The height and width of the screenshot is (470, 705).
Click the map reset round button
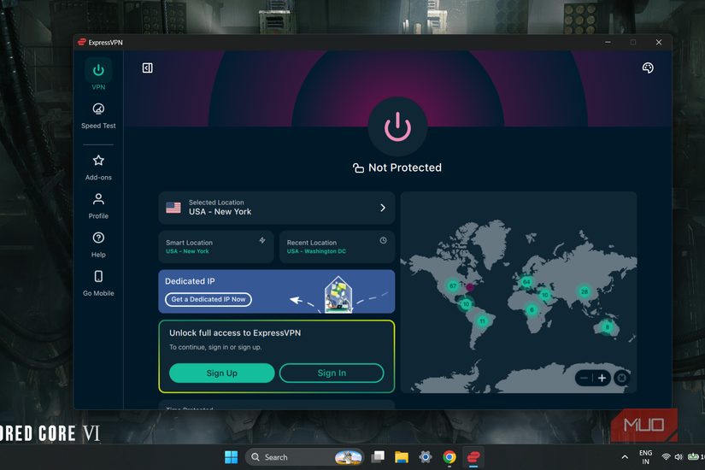click(x=622, y=378)
